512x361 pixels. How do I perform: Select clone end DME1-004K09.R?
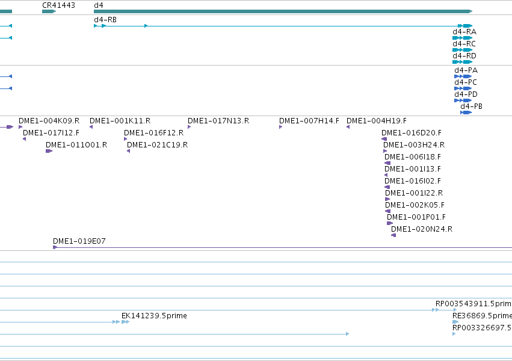tap(20, 127)
